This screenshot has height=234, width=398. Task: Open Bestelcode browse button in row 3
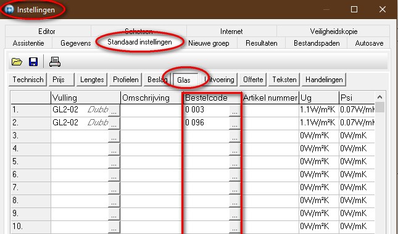[234, 137]
